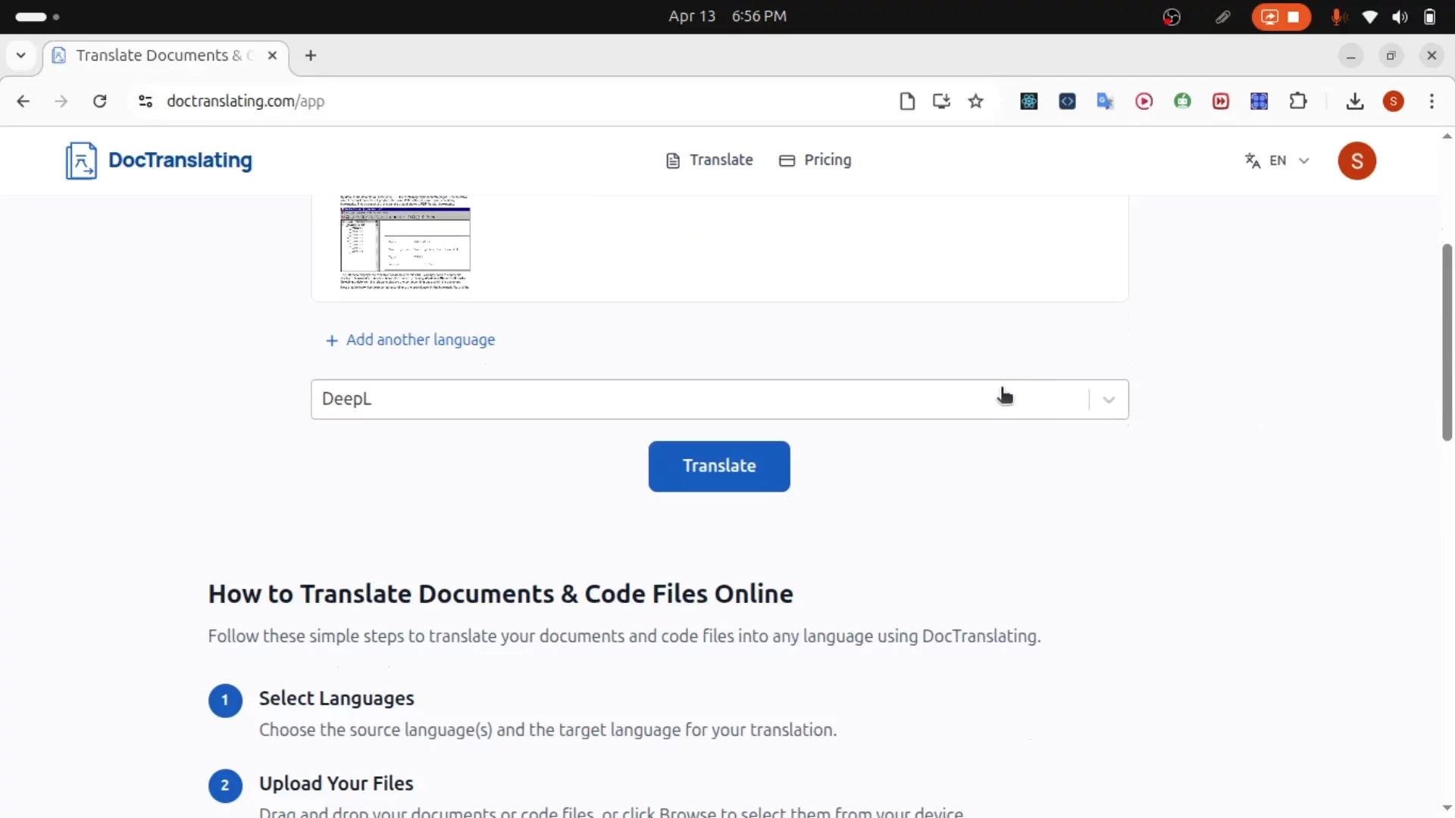Open the blue grid extension icon
This screenshot has width=1455, height=818.
pos(1259,101)
